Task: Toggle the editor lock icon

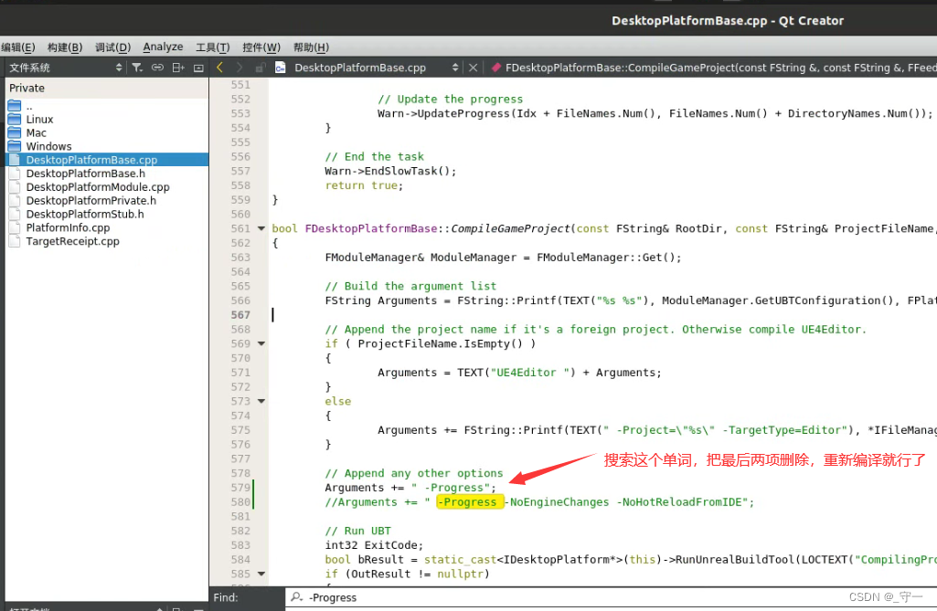Action: tap(261, 67)
